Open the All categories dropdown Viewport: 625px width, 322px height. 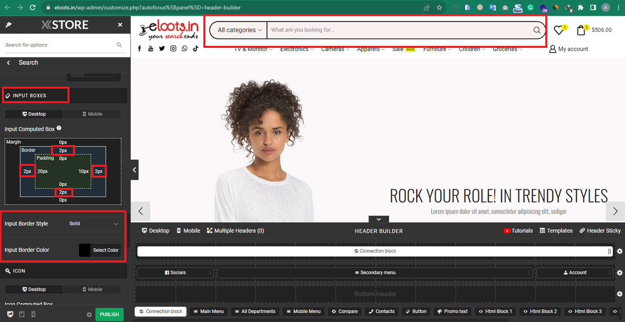[x=240, y=30]
